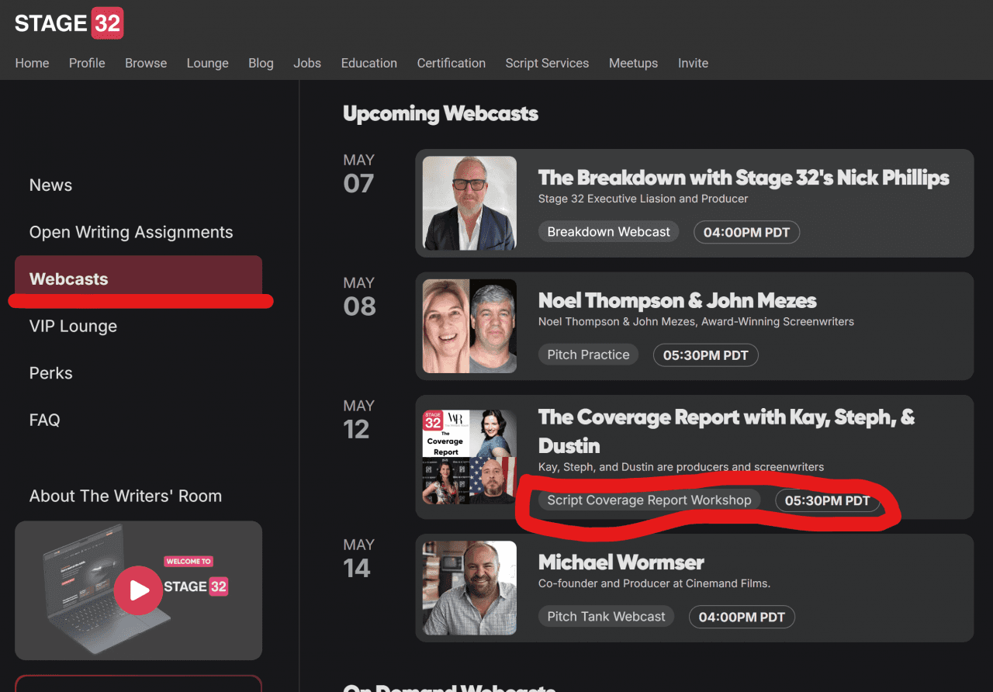Open the VIP Lounge sidebar item
The height and width of the screenshot is (692, 993).
73,327
